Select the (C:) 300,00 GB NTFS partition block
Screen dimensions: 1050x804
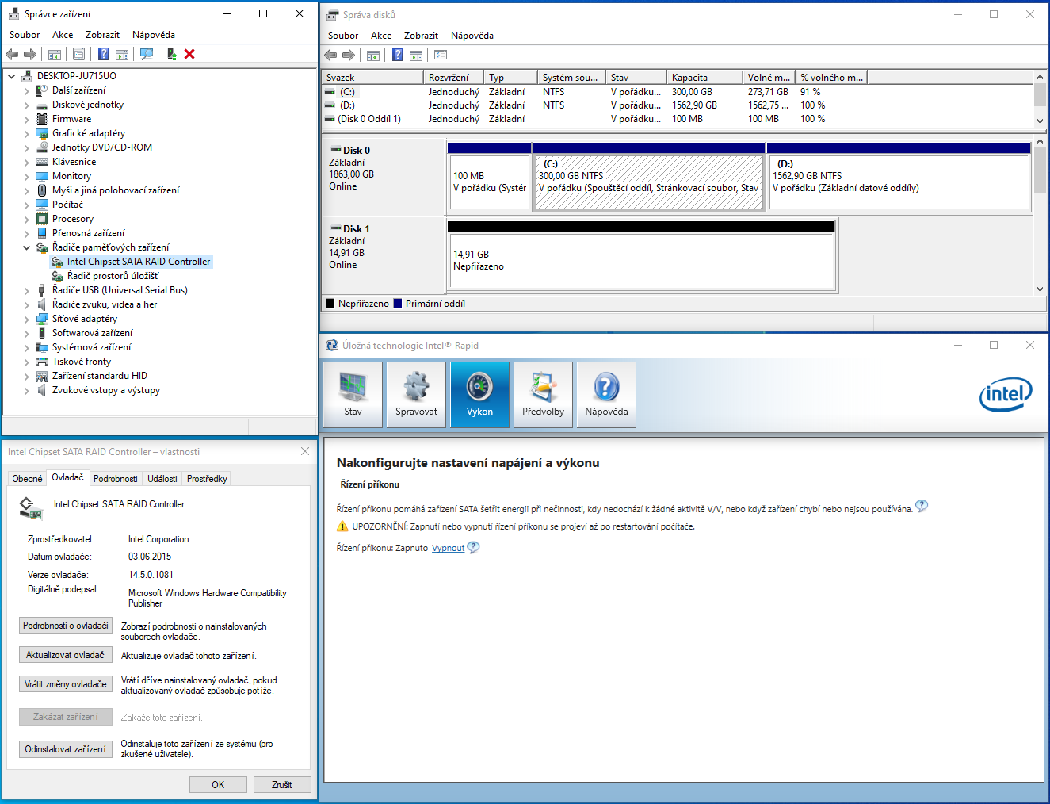click(649, 182)
